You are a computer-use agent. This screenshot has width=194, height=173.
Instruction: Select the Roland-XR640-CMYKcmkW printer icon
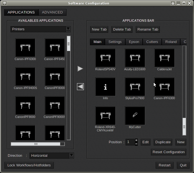tap(105, 116)
